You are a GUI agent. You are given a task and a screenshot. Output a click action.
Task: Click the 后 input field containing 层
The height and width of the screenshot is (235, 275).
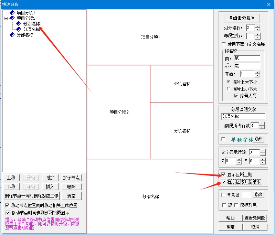coord(247,66)
